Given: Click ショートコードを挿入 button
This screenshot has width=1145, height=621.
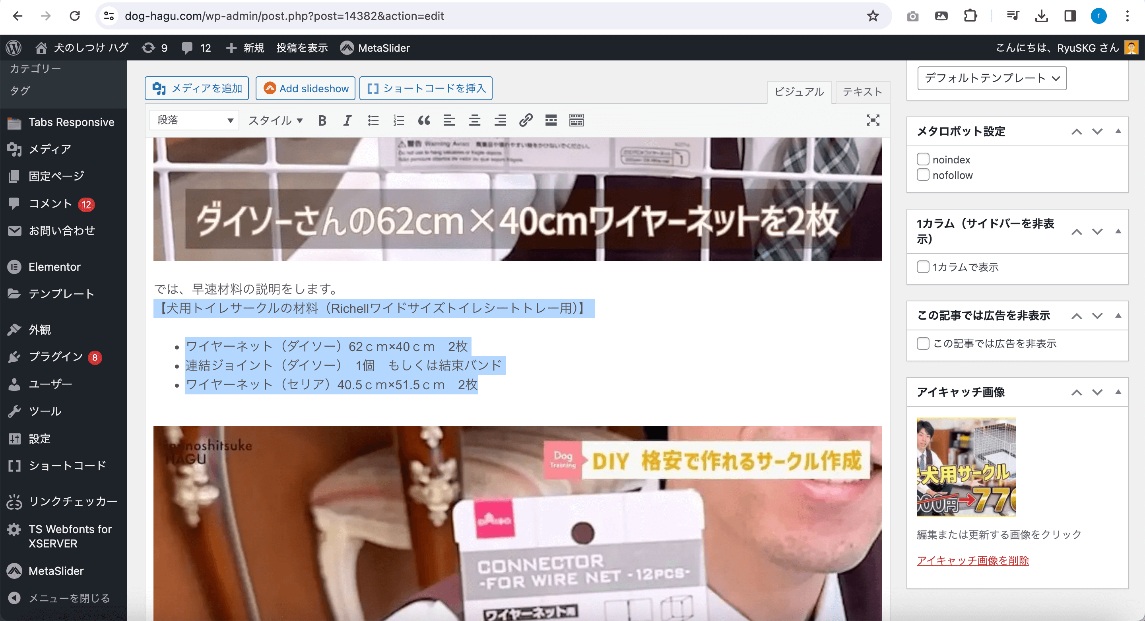Looking at the screenshot, I should [426, 89].
